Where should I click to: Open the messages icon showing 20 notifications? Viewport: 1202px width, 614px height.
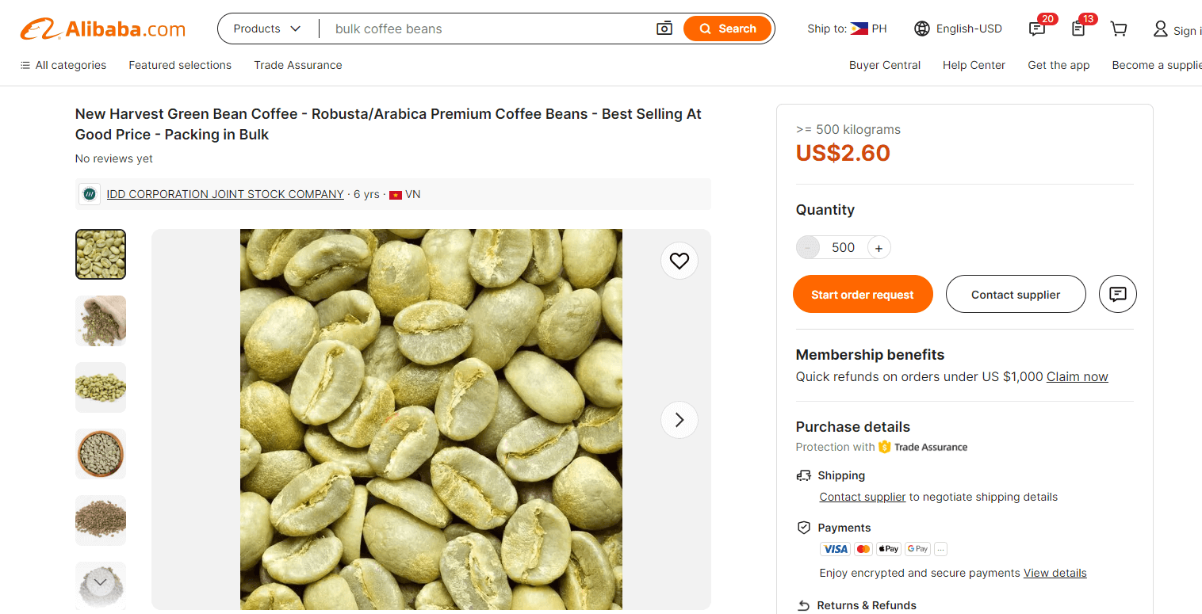tap(1036, 29)
